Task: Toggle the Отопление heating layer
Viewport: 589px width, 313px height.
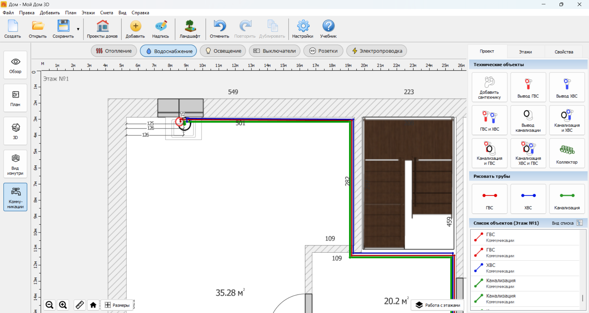Action: click(114, 51)
